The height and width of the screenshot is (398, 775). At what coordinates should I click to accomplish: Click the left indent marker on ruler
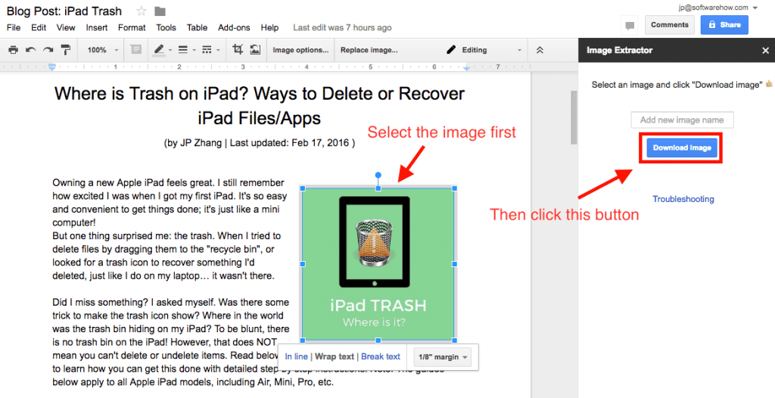(52, 67)
